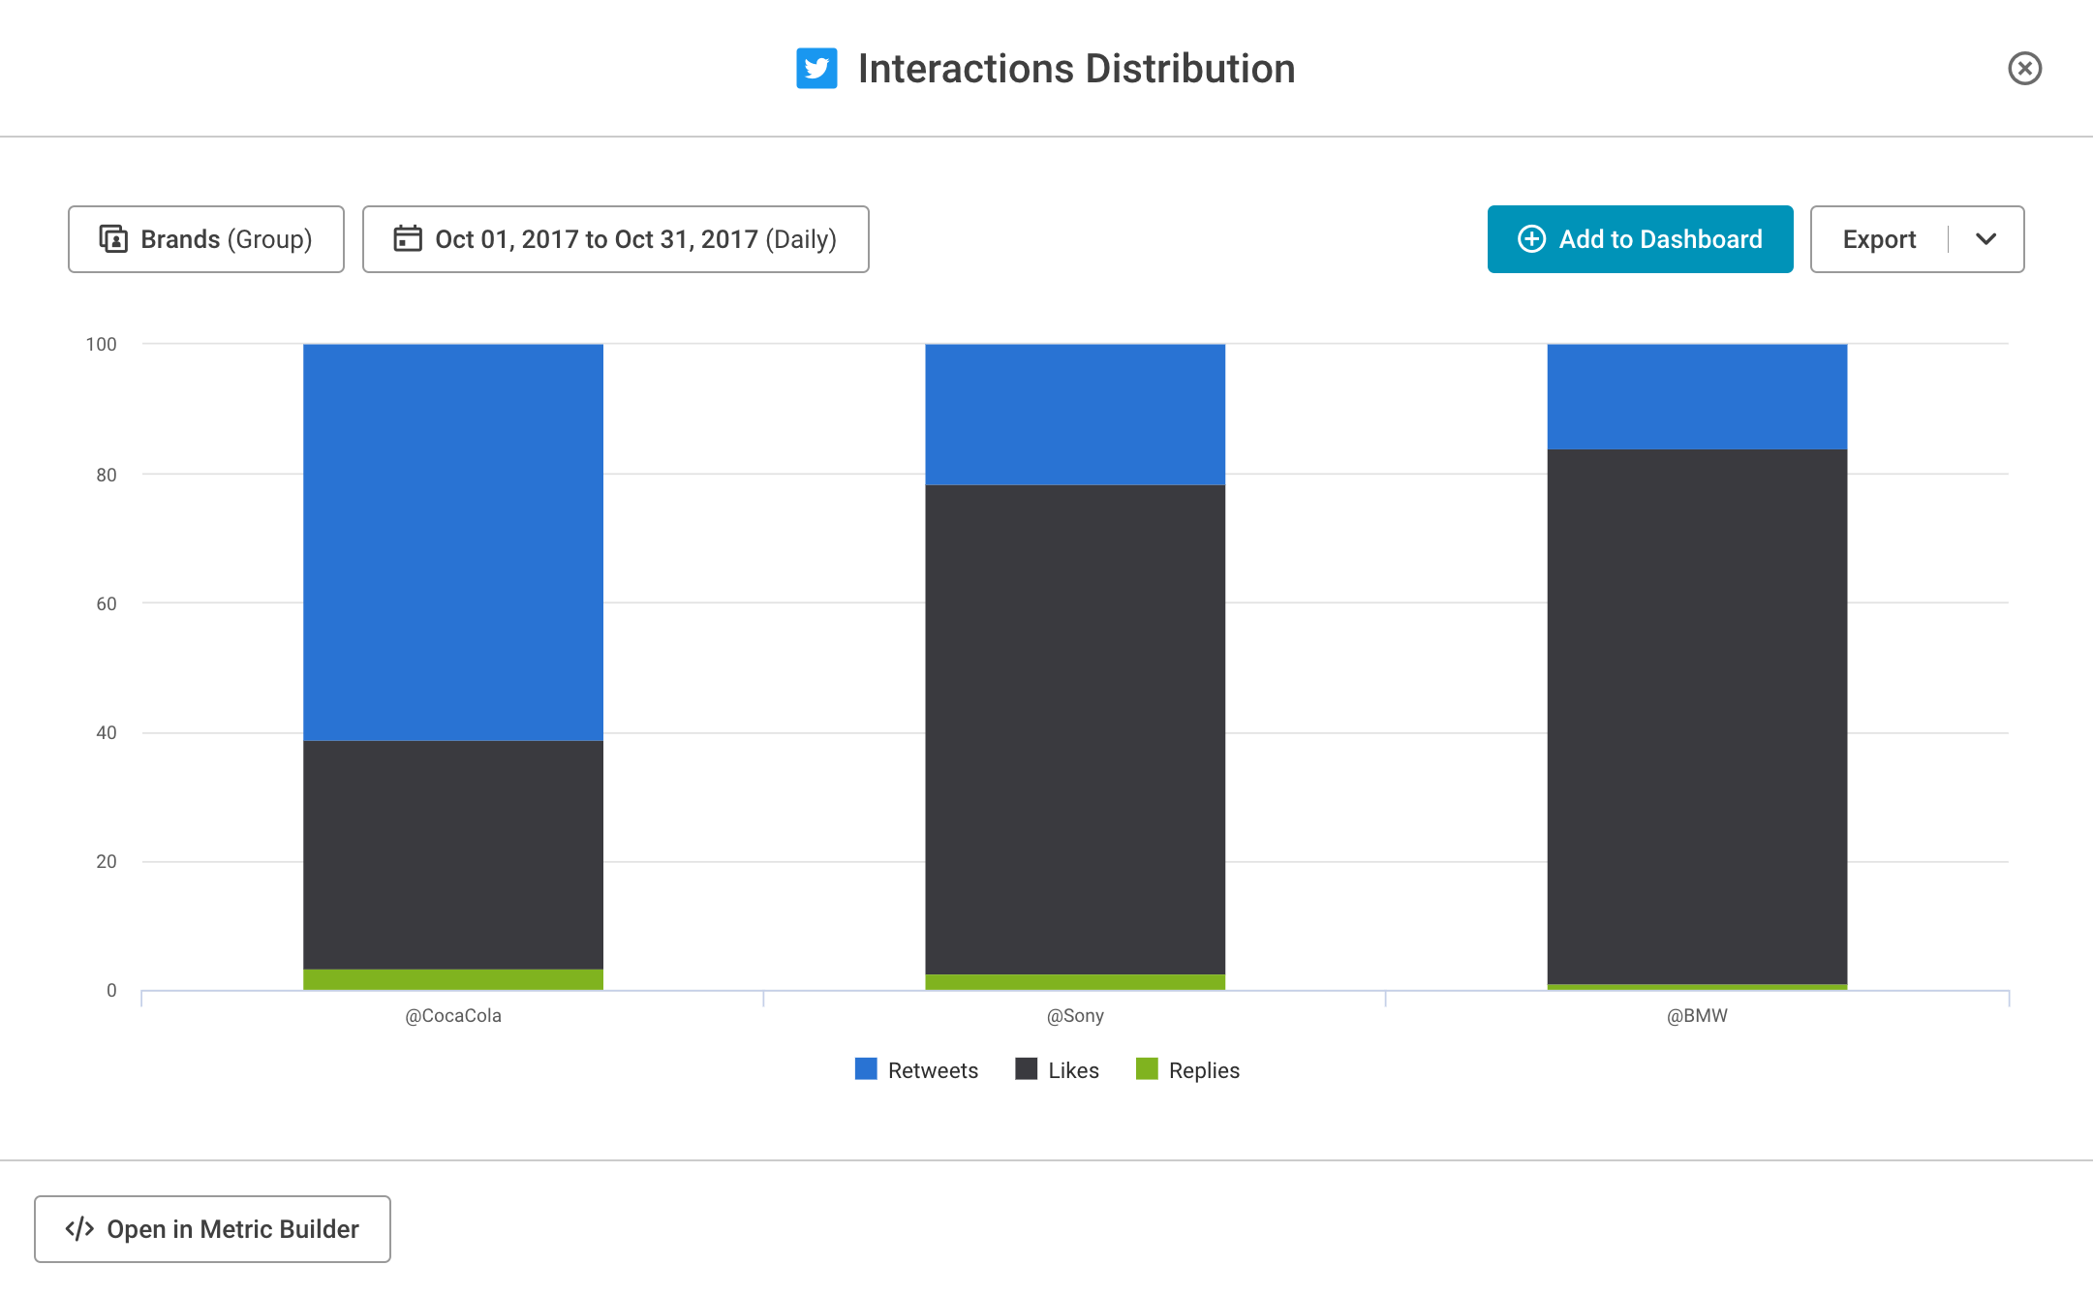Click the @CocaCola axis label
Viewport: 2093px width, 1296px height.
tap(453, 1016)
